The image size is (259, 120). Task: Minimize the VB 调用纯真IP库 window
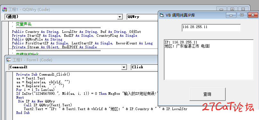click(231, 15)
